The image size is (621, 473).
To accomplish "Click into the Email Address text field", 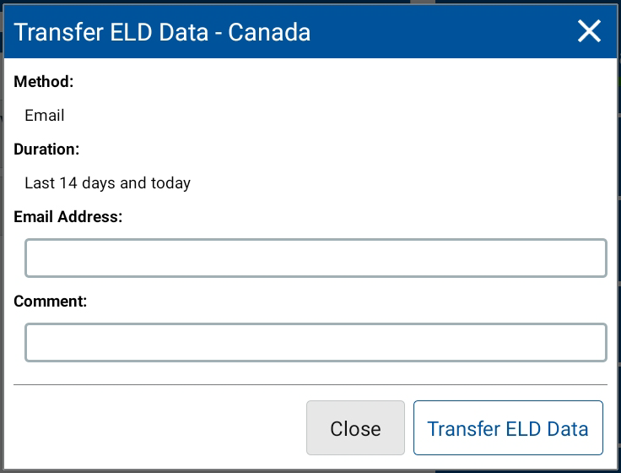I will [316, 258].
